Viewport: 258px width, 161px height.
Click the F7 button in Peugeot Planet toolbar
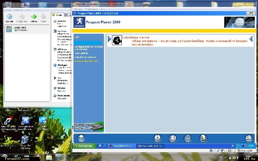point(173,138)
